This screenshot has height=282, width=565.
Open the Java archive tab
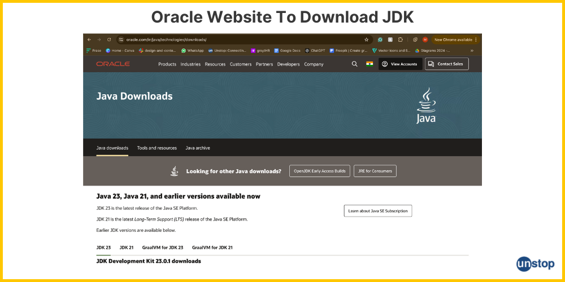click(198, 148)
